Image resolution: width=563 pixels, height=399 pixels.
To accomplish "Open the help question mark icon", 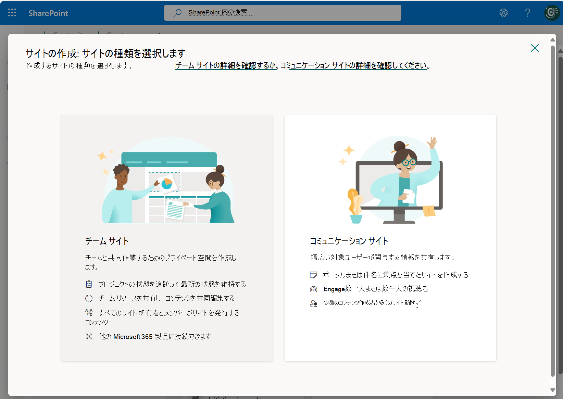I will (x=528, y=13).
